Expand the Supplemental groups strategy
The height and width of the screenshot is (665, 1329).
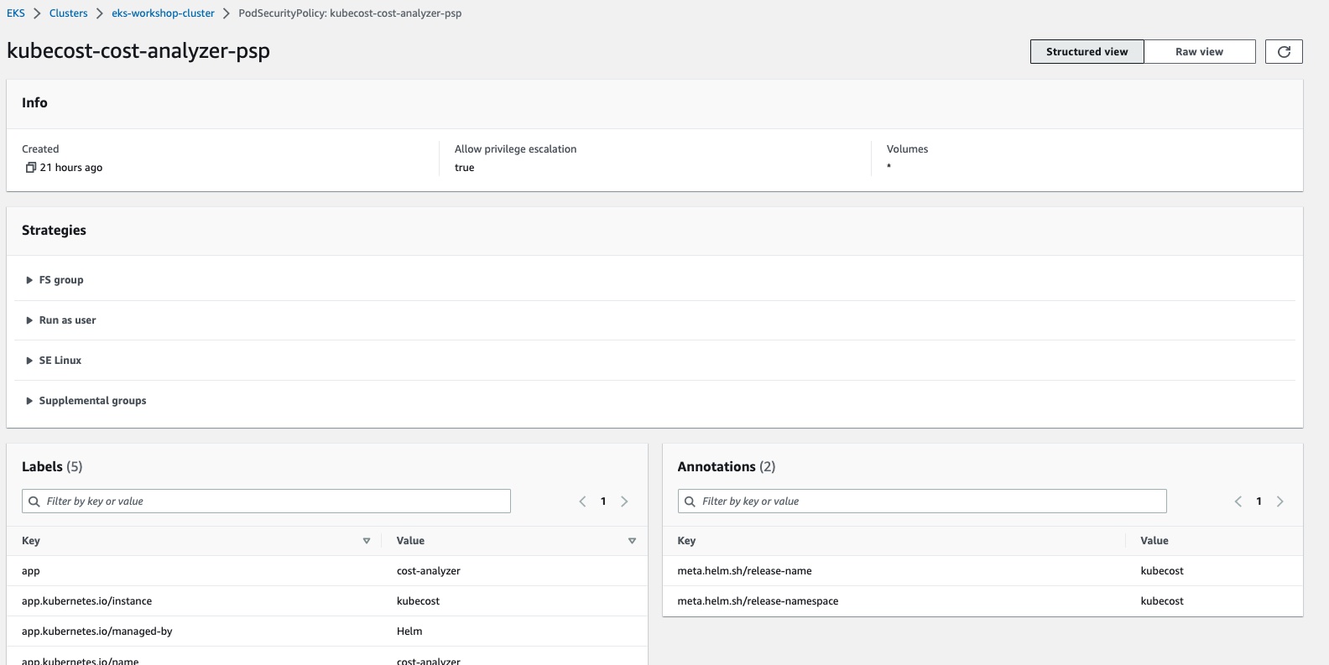pos(86,401)
